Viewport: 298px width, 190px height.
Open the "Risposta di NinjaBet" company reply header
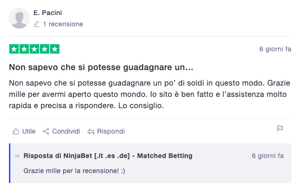tap(108, 156)
